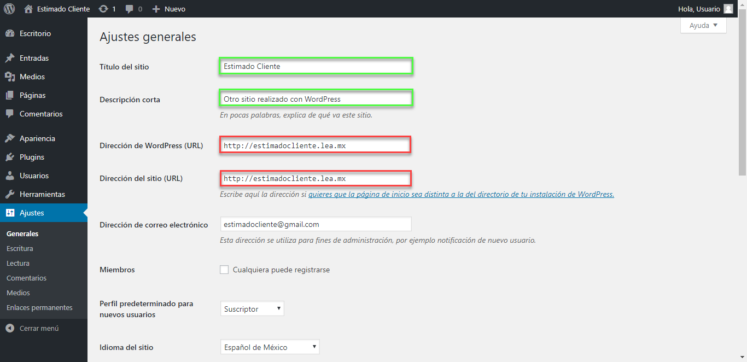This screenshot has width=747, height=362.
Task: Click the Apariencia paintbrush icon
Action: (10, 138)
